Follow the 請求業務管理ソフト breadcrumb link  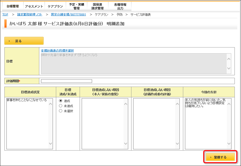pos(30,14)
